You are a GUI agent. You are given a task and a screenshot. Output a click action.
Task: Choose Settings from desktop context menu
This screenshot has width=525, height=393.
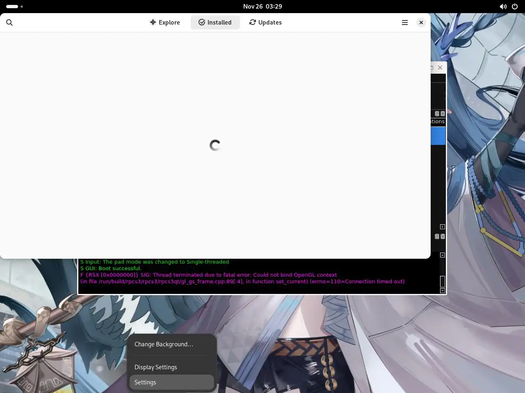tap(172, 382)
